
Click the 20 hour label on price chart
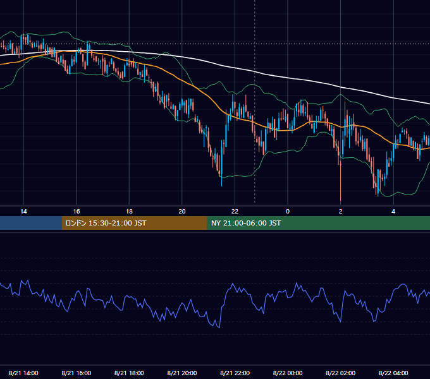click(x=182, y=212)
